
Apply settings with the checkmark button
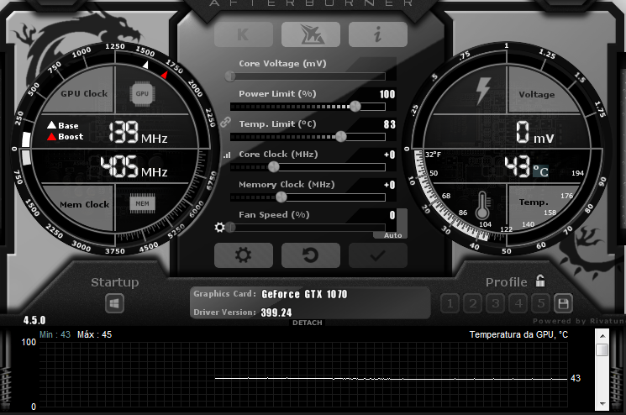coord(377,255)
